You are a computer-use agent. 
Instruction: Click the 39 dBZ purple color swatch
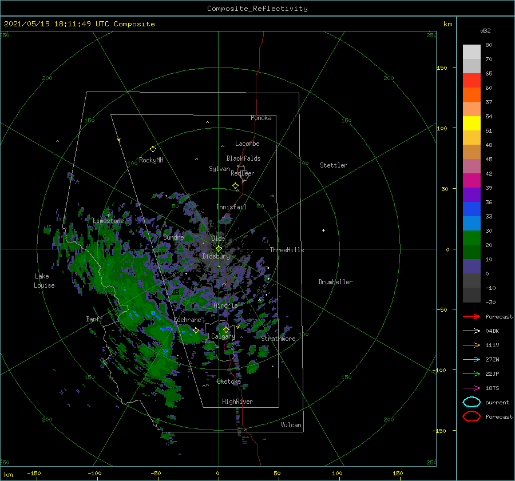pyautogui.click(x=472, y=194)
